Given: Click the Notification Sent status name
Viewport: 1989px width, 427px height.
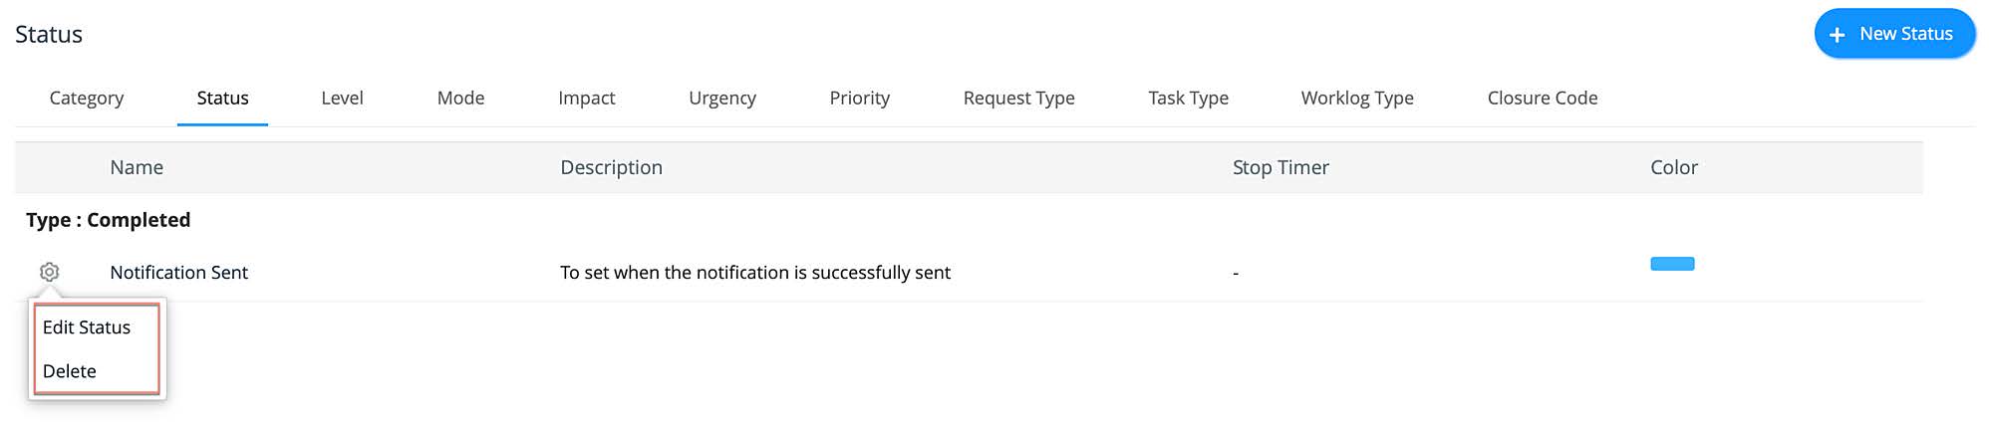Looking at the screenshot, I should (178, 273).
